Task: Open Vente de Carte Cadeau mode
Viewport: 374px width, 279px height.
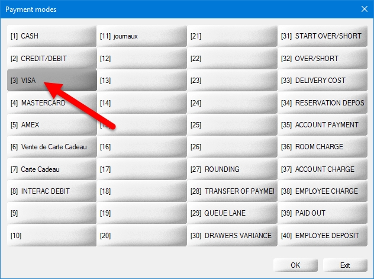Action: pyautogui.click(x=52, y=147)
